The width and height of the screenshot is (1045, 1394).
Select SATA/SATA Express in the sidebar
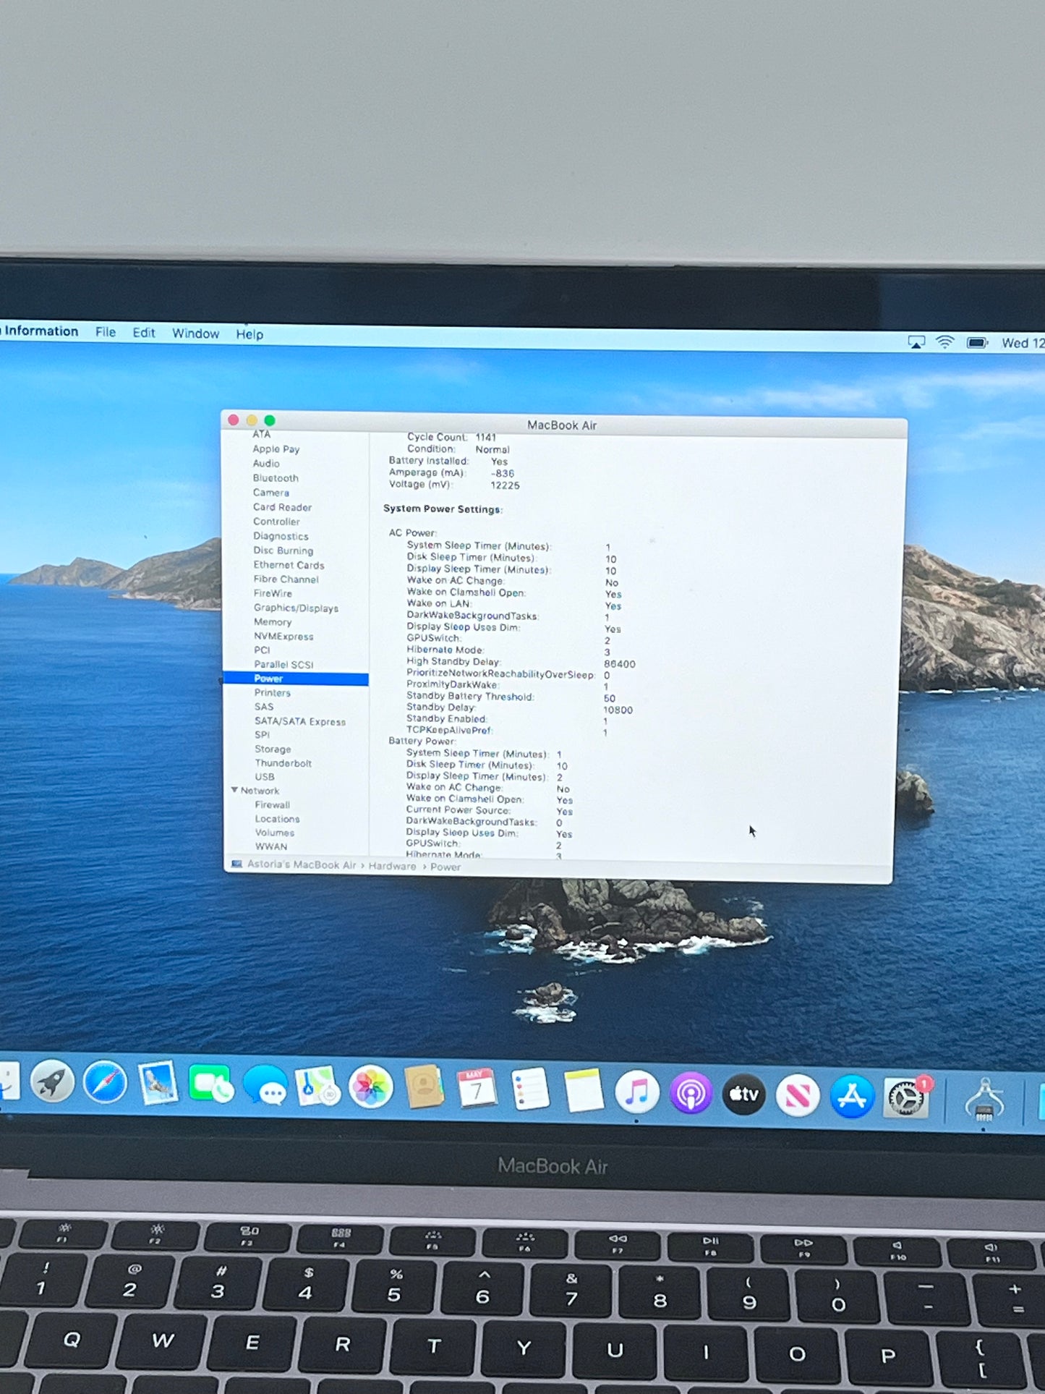point(300,721)
